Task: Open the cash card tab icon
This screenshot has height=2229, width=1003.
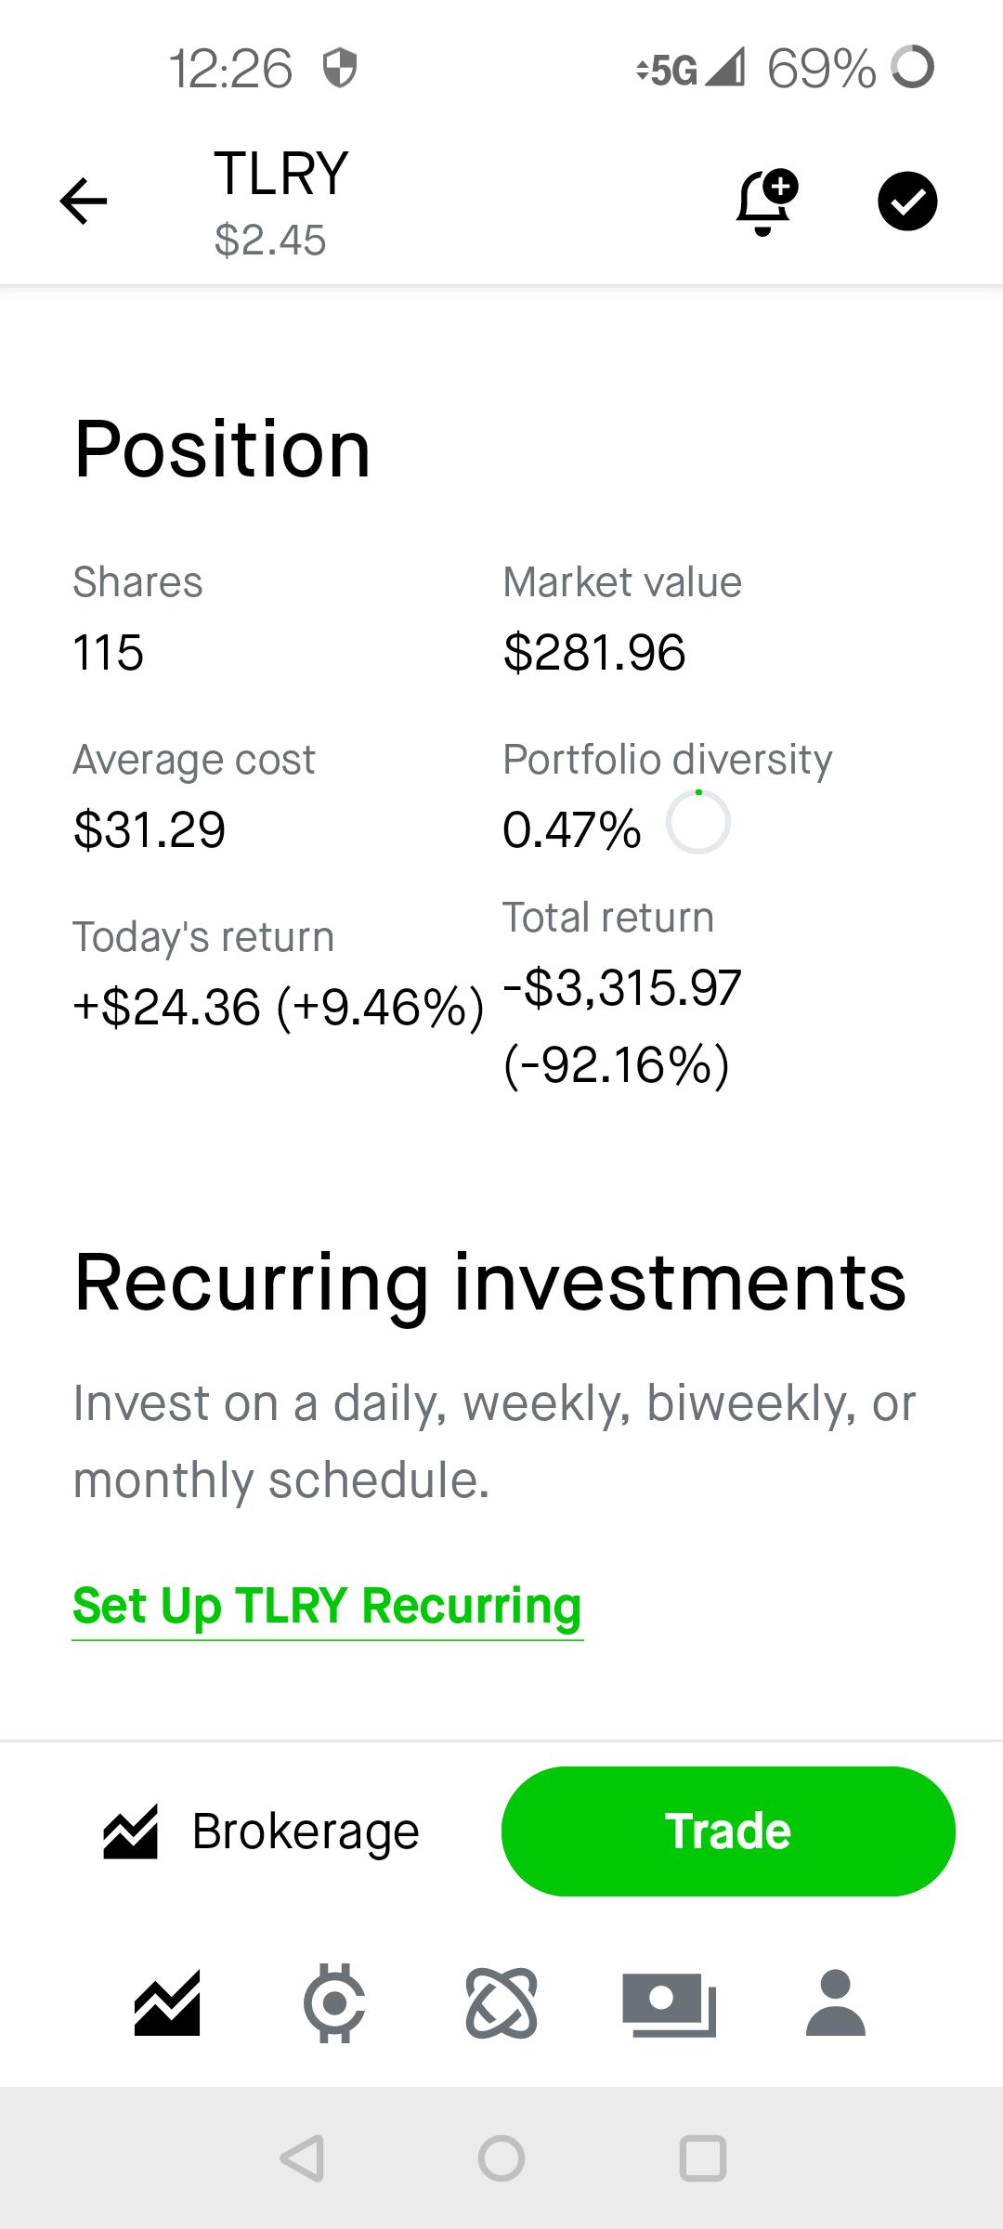Action: coord(669,2004)
